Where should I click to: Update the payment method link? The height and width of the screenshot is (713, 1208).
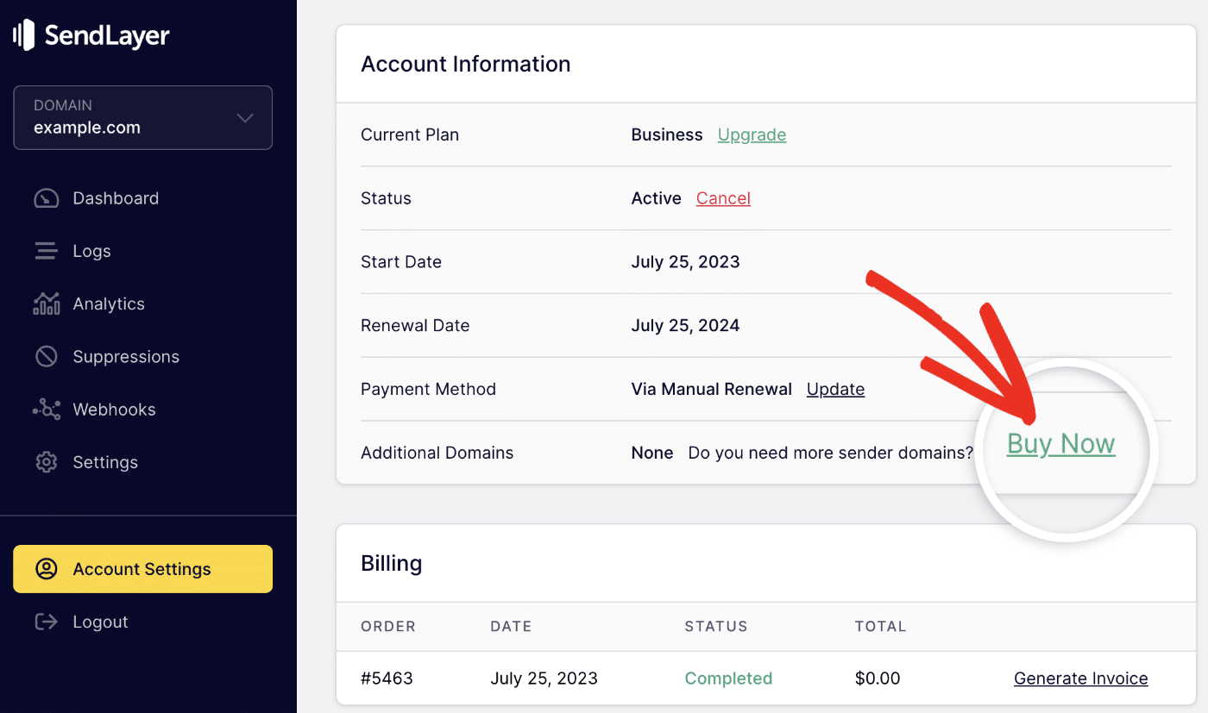pyautogui.click(x=835, y=389)
